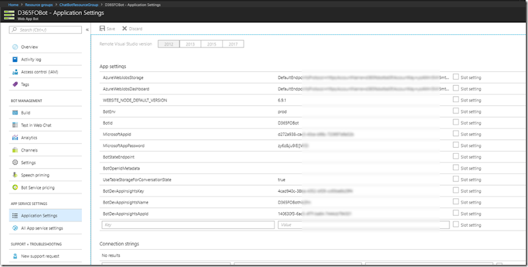Viewport: 528px width, 267px height.
Task: Enable Slot setting for WEBSITE_NODE_DEFAULT_VERSION
Action: (x=455, y=100)
